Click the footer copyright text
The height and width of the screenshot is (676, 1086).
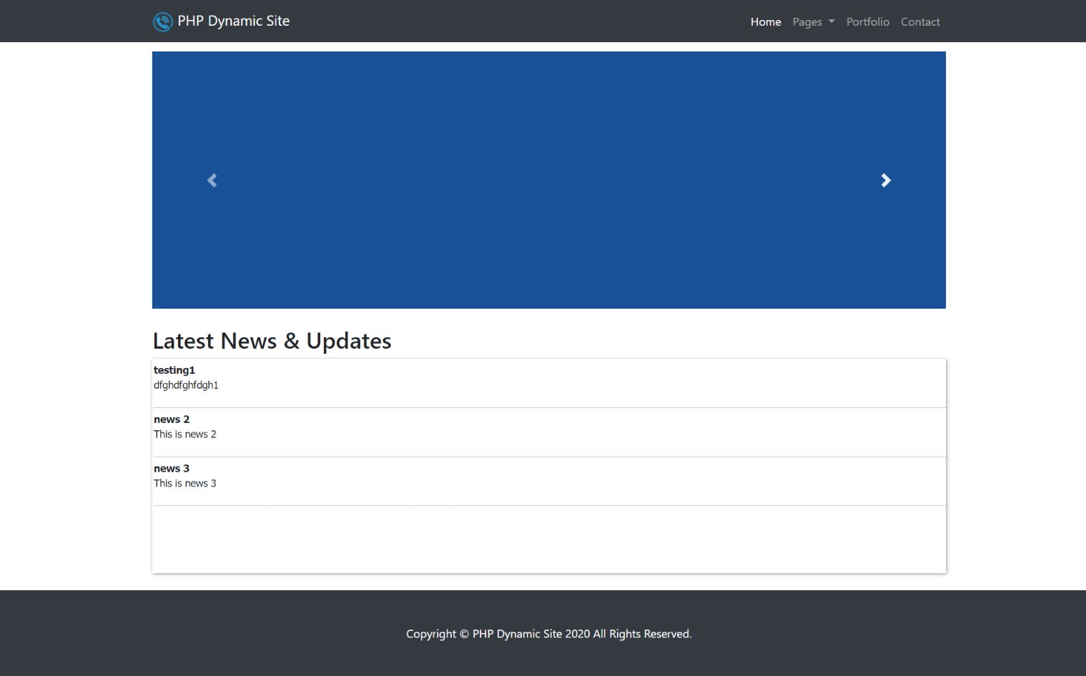[x=548, y=634]
